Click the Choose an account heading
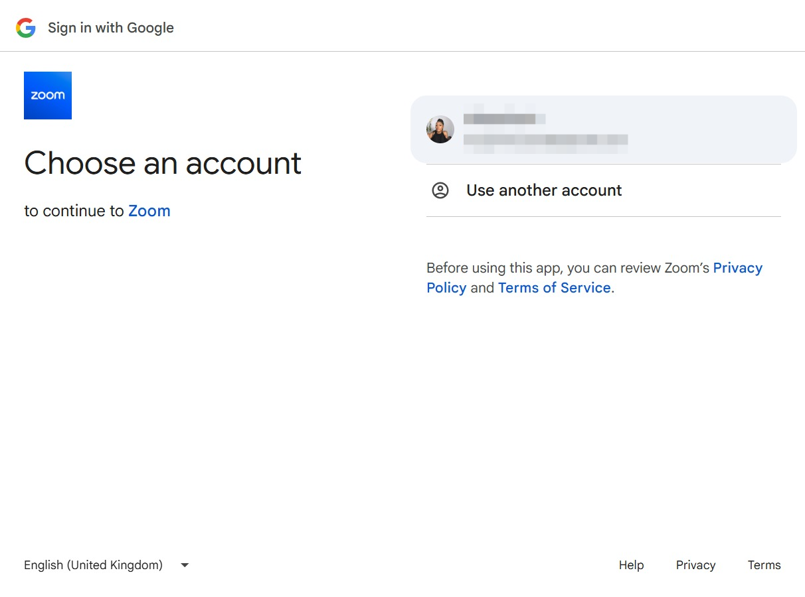 [163, 163]
